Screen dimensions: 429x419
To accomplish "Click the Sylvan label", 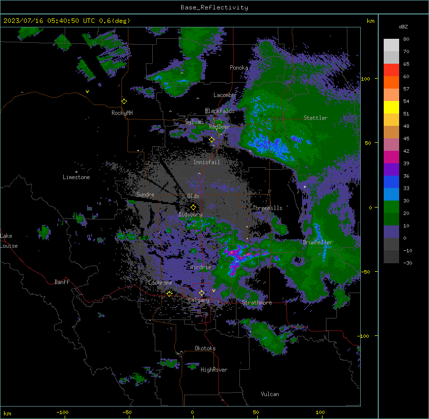I will click(x=194, y=122).
